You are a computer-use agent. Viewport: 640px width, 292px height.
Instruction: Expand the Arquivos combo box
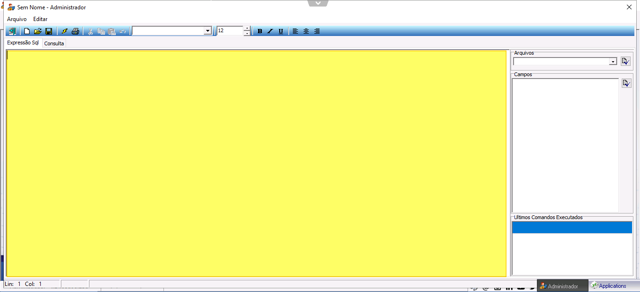click(x=612, y=62)
